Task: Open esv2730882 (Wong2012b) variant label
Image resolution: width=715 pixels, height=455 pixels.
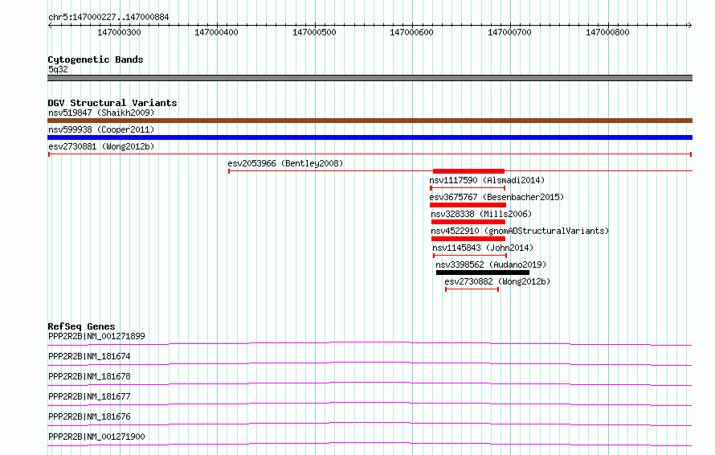Action: tap(497, 281)
